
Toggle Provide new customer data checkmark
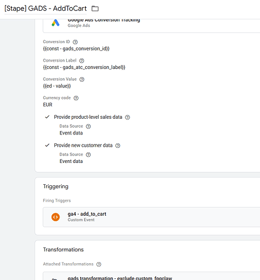(x=47, y=145)
